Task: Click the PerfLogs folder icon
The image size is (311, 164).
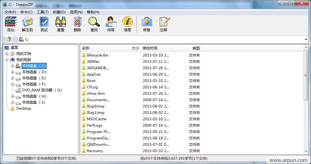Action: [x=84, y=125]
